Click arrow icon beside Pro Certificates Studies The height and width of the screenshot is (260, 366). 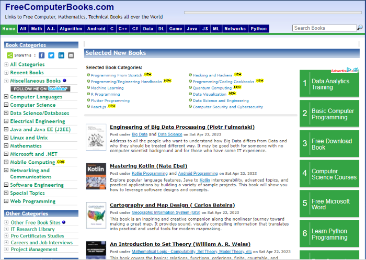click(6, 236)
